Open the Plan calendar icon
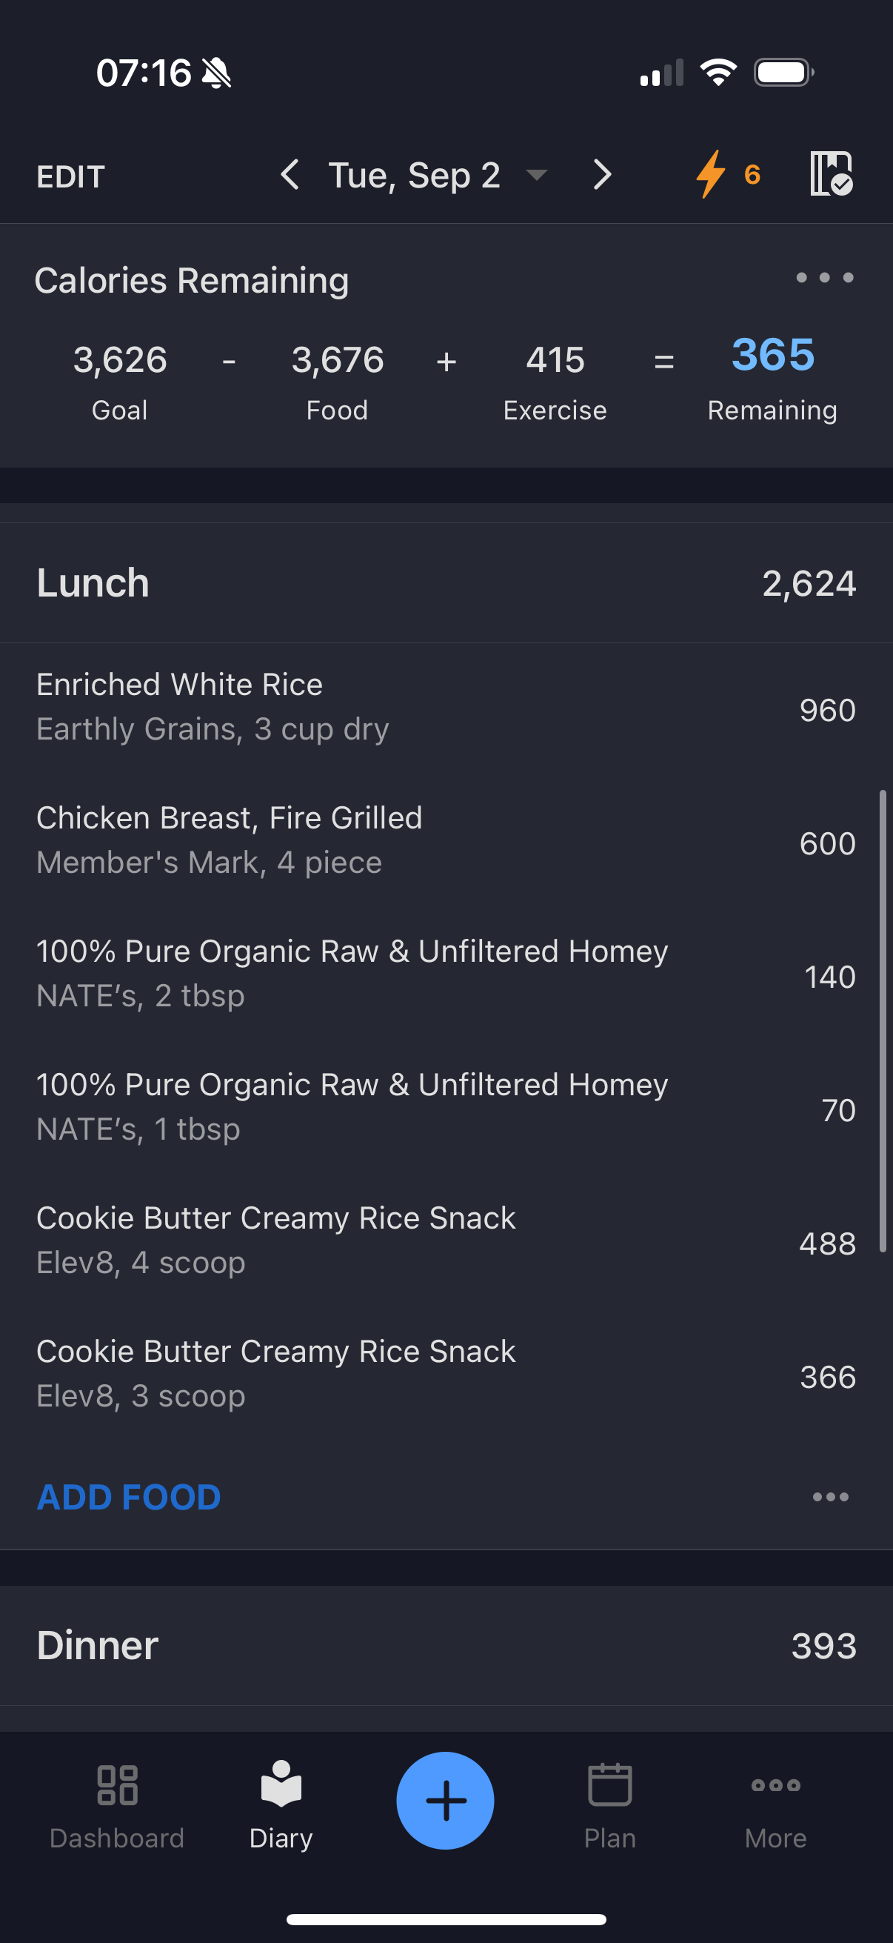Image resolution: width=893 pixels, height=1943 pixels. point(609,1784)
